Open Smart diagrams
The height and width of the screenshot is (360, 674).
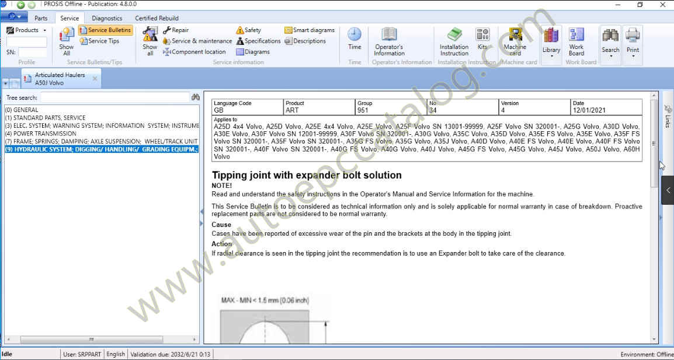pyautogui.click(x=310, y=30)
